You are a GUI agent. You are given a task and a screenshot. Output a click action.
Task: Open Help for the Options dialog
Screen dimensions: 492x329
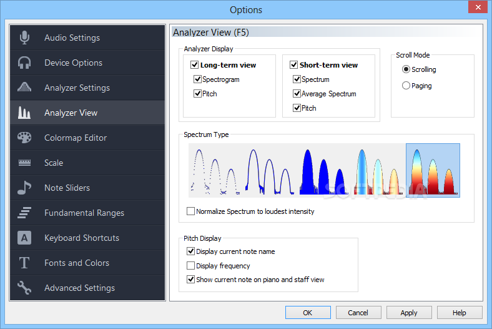click(460, 313)
